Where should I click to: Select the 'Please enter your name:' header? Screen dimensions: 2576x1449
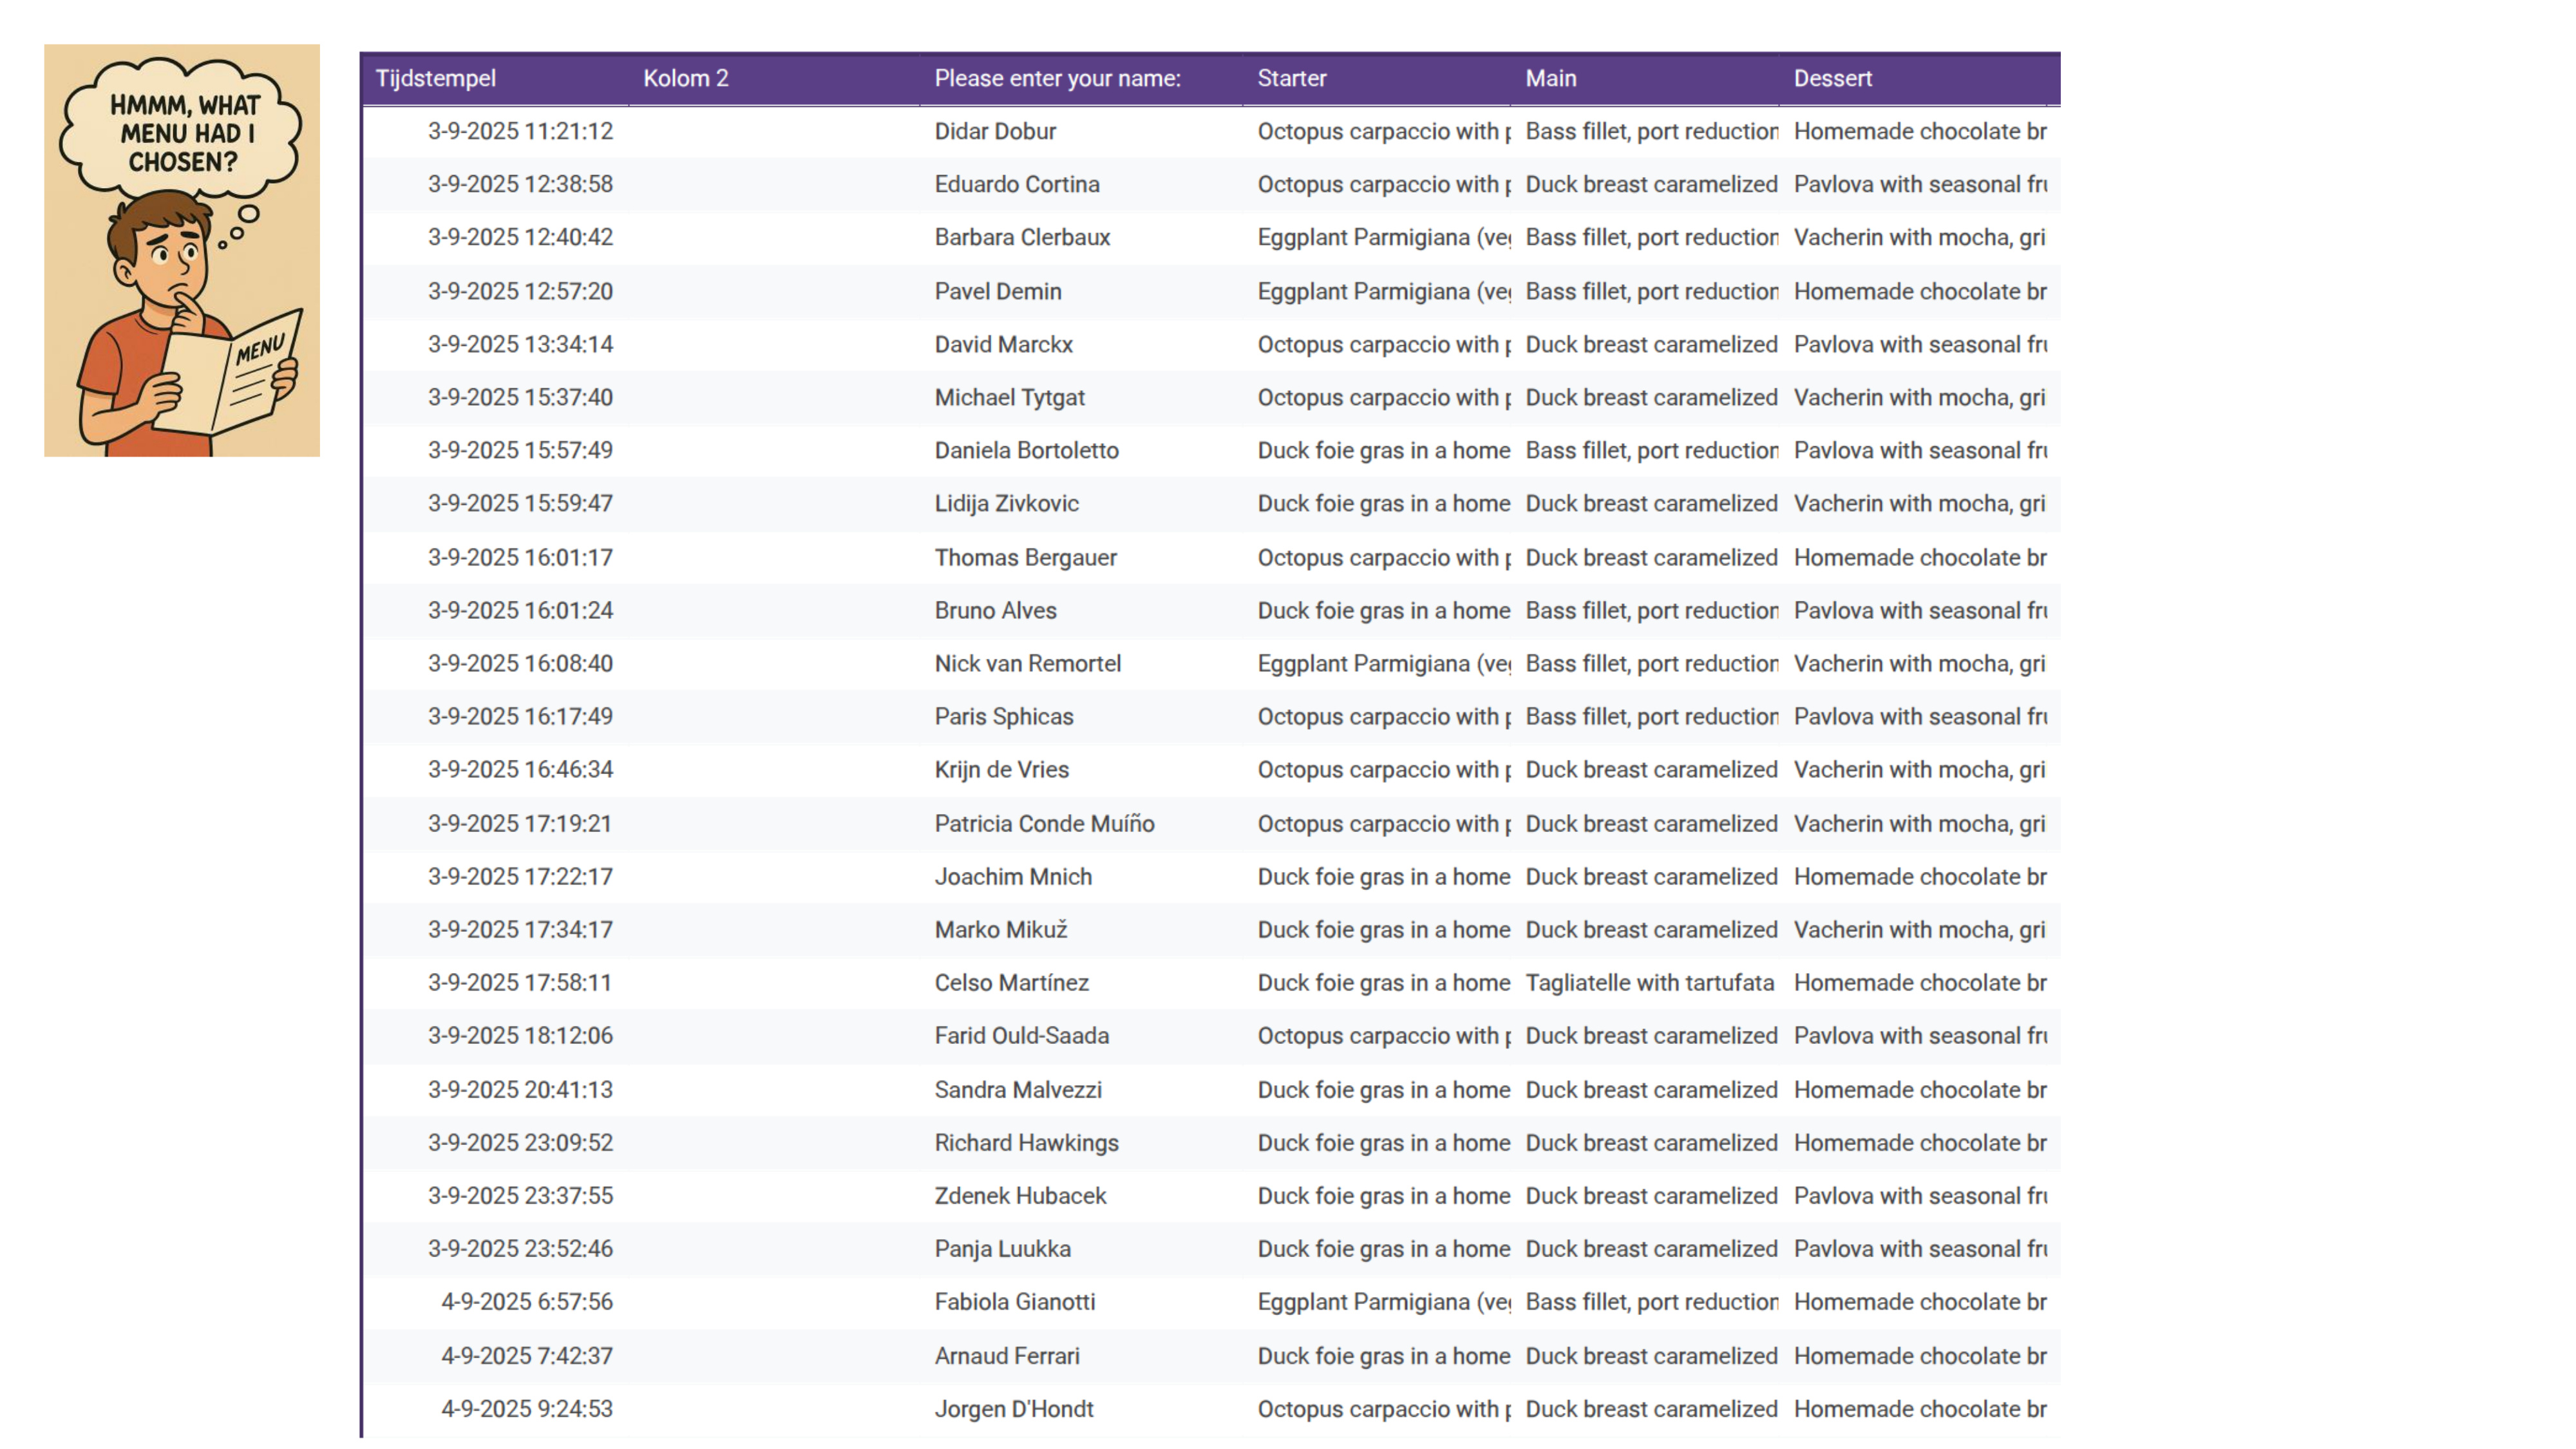1057,78
